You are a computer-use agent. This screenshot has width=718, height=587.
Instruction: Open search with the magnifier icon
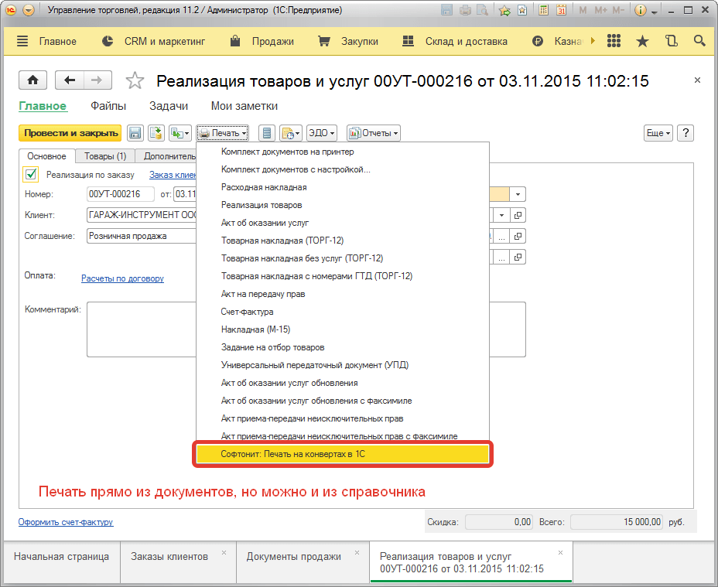point(699,41)
